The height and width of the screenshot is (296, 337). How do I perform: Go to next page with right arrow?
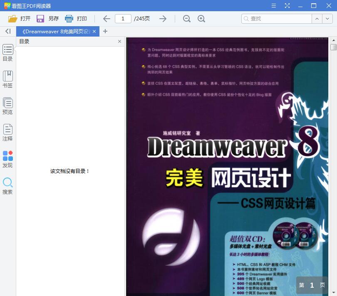click(x=163, y=19)
